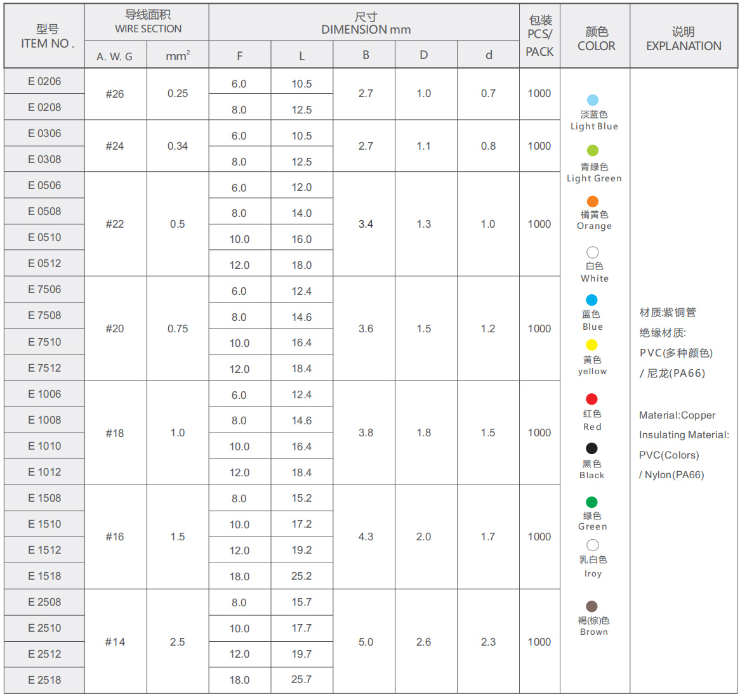Select item number E 0506
Viewport: 740px width, 697px height.
(44, 185)
